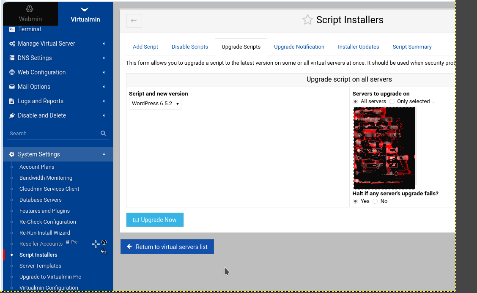Click the sidebar Search input field
477x293 pixels.
tap(54, 133)
